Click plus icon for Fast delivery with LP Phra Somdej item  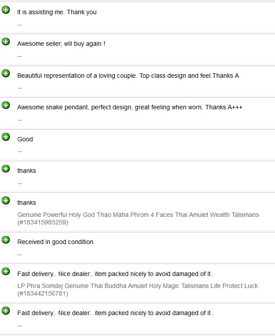point(6,272)
